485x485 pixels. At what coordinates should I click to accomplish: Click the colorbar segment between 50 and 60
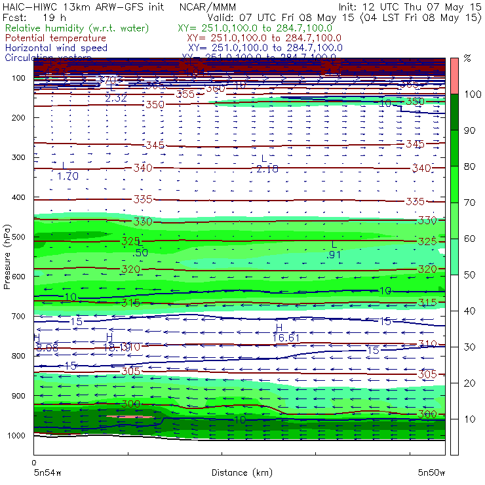tap(454, 257)
